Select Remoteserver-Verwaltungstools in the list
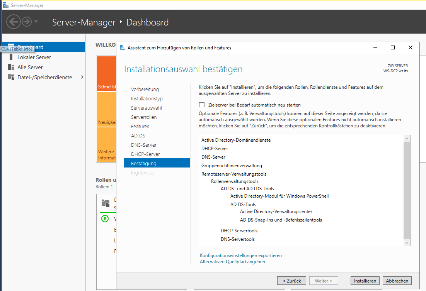 coord(233,174)
